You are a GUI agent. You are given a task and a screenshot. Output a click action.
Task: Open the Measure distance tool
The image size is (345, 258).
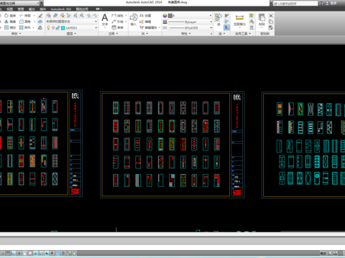point(239,19)
